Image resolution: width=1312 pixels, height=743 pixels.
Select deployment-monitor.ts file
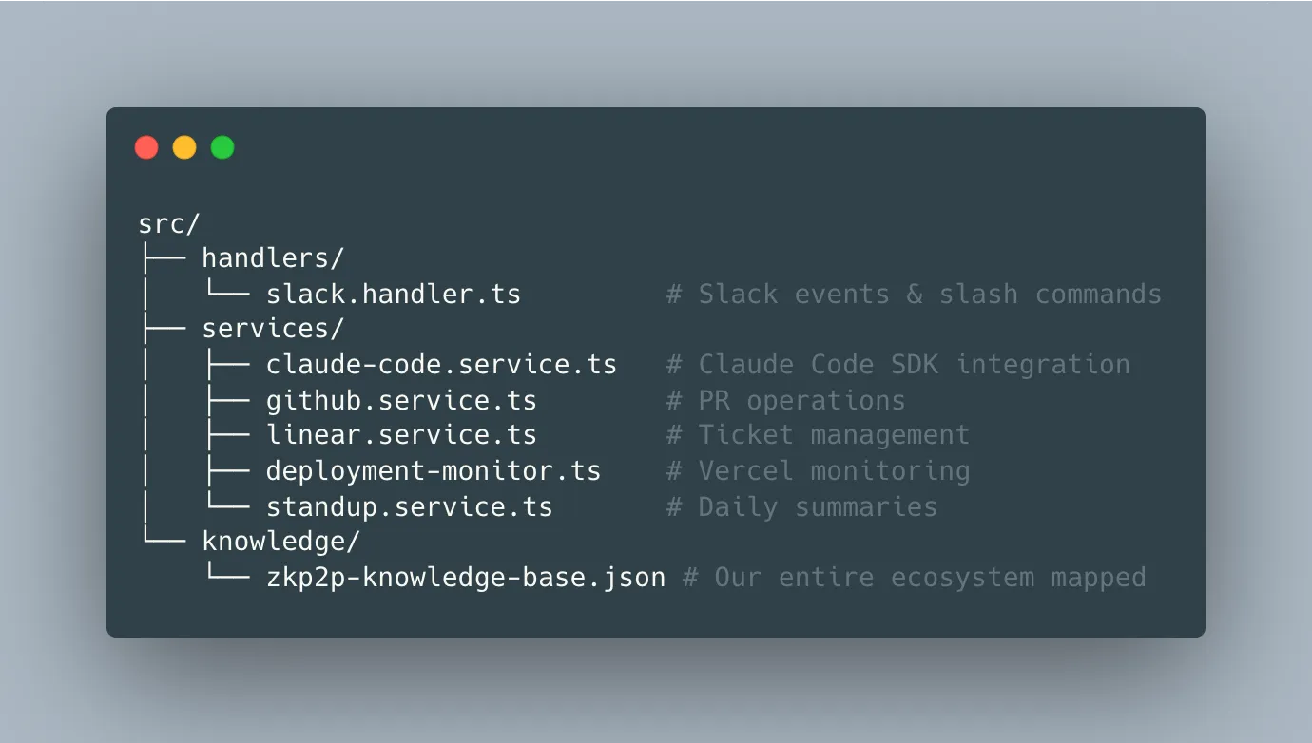434,471
